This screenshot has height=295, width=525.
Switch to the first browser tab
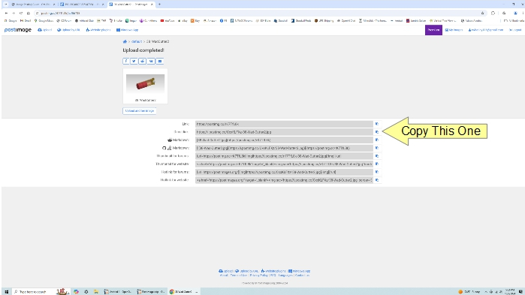pos(34,5)
